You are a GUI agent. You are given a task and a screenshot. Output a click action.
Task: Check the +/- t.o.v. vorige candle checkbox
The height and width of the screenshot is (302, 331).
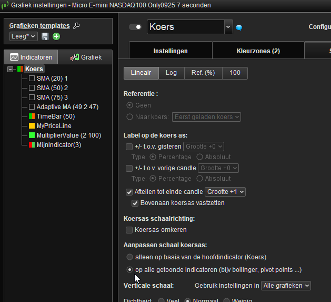coord(129,168)
